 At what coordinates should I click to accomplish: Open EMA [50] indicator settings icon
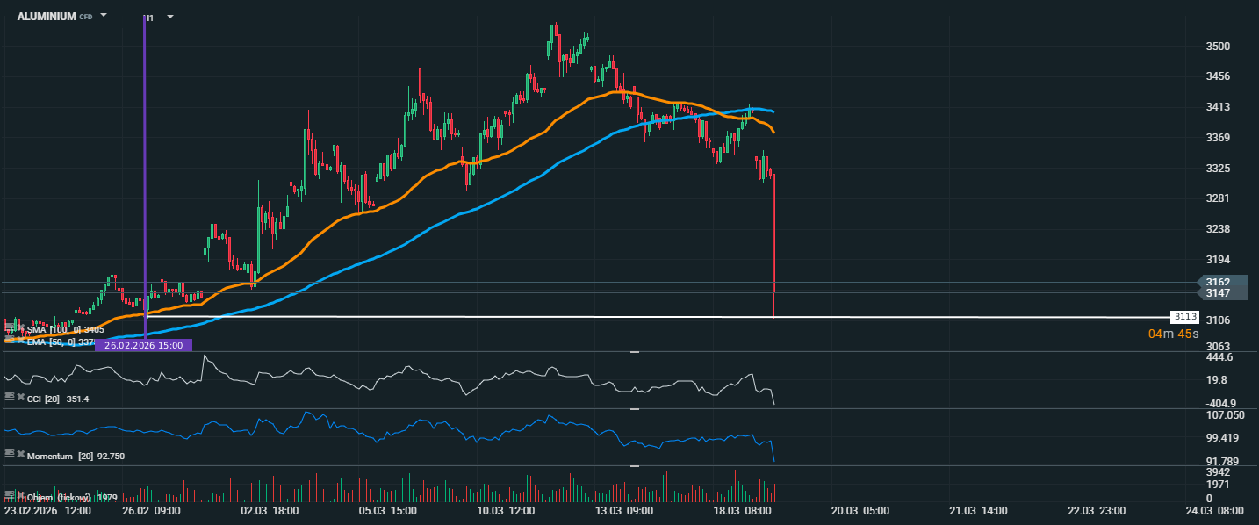pos(10,341)
